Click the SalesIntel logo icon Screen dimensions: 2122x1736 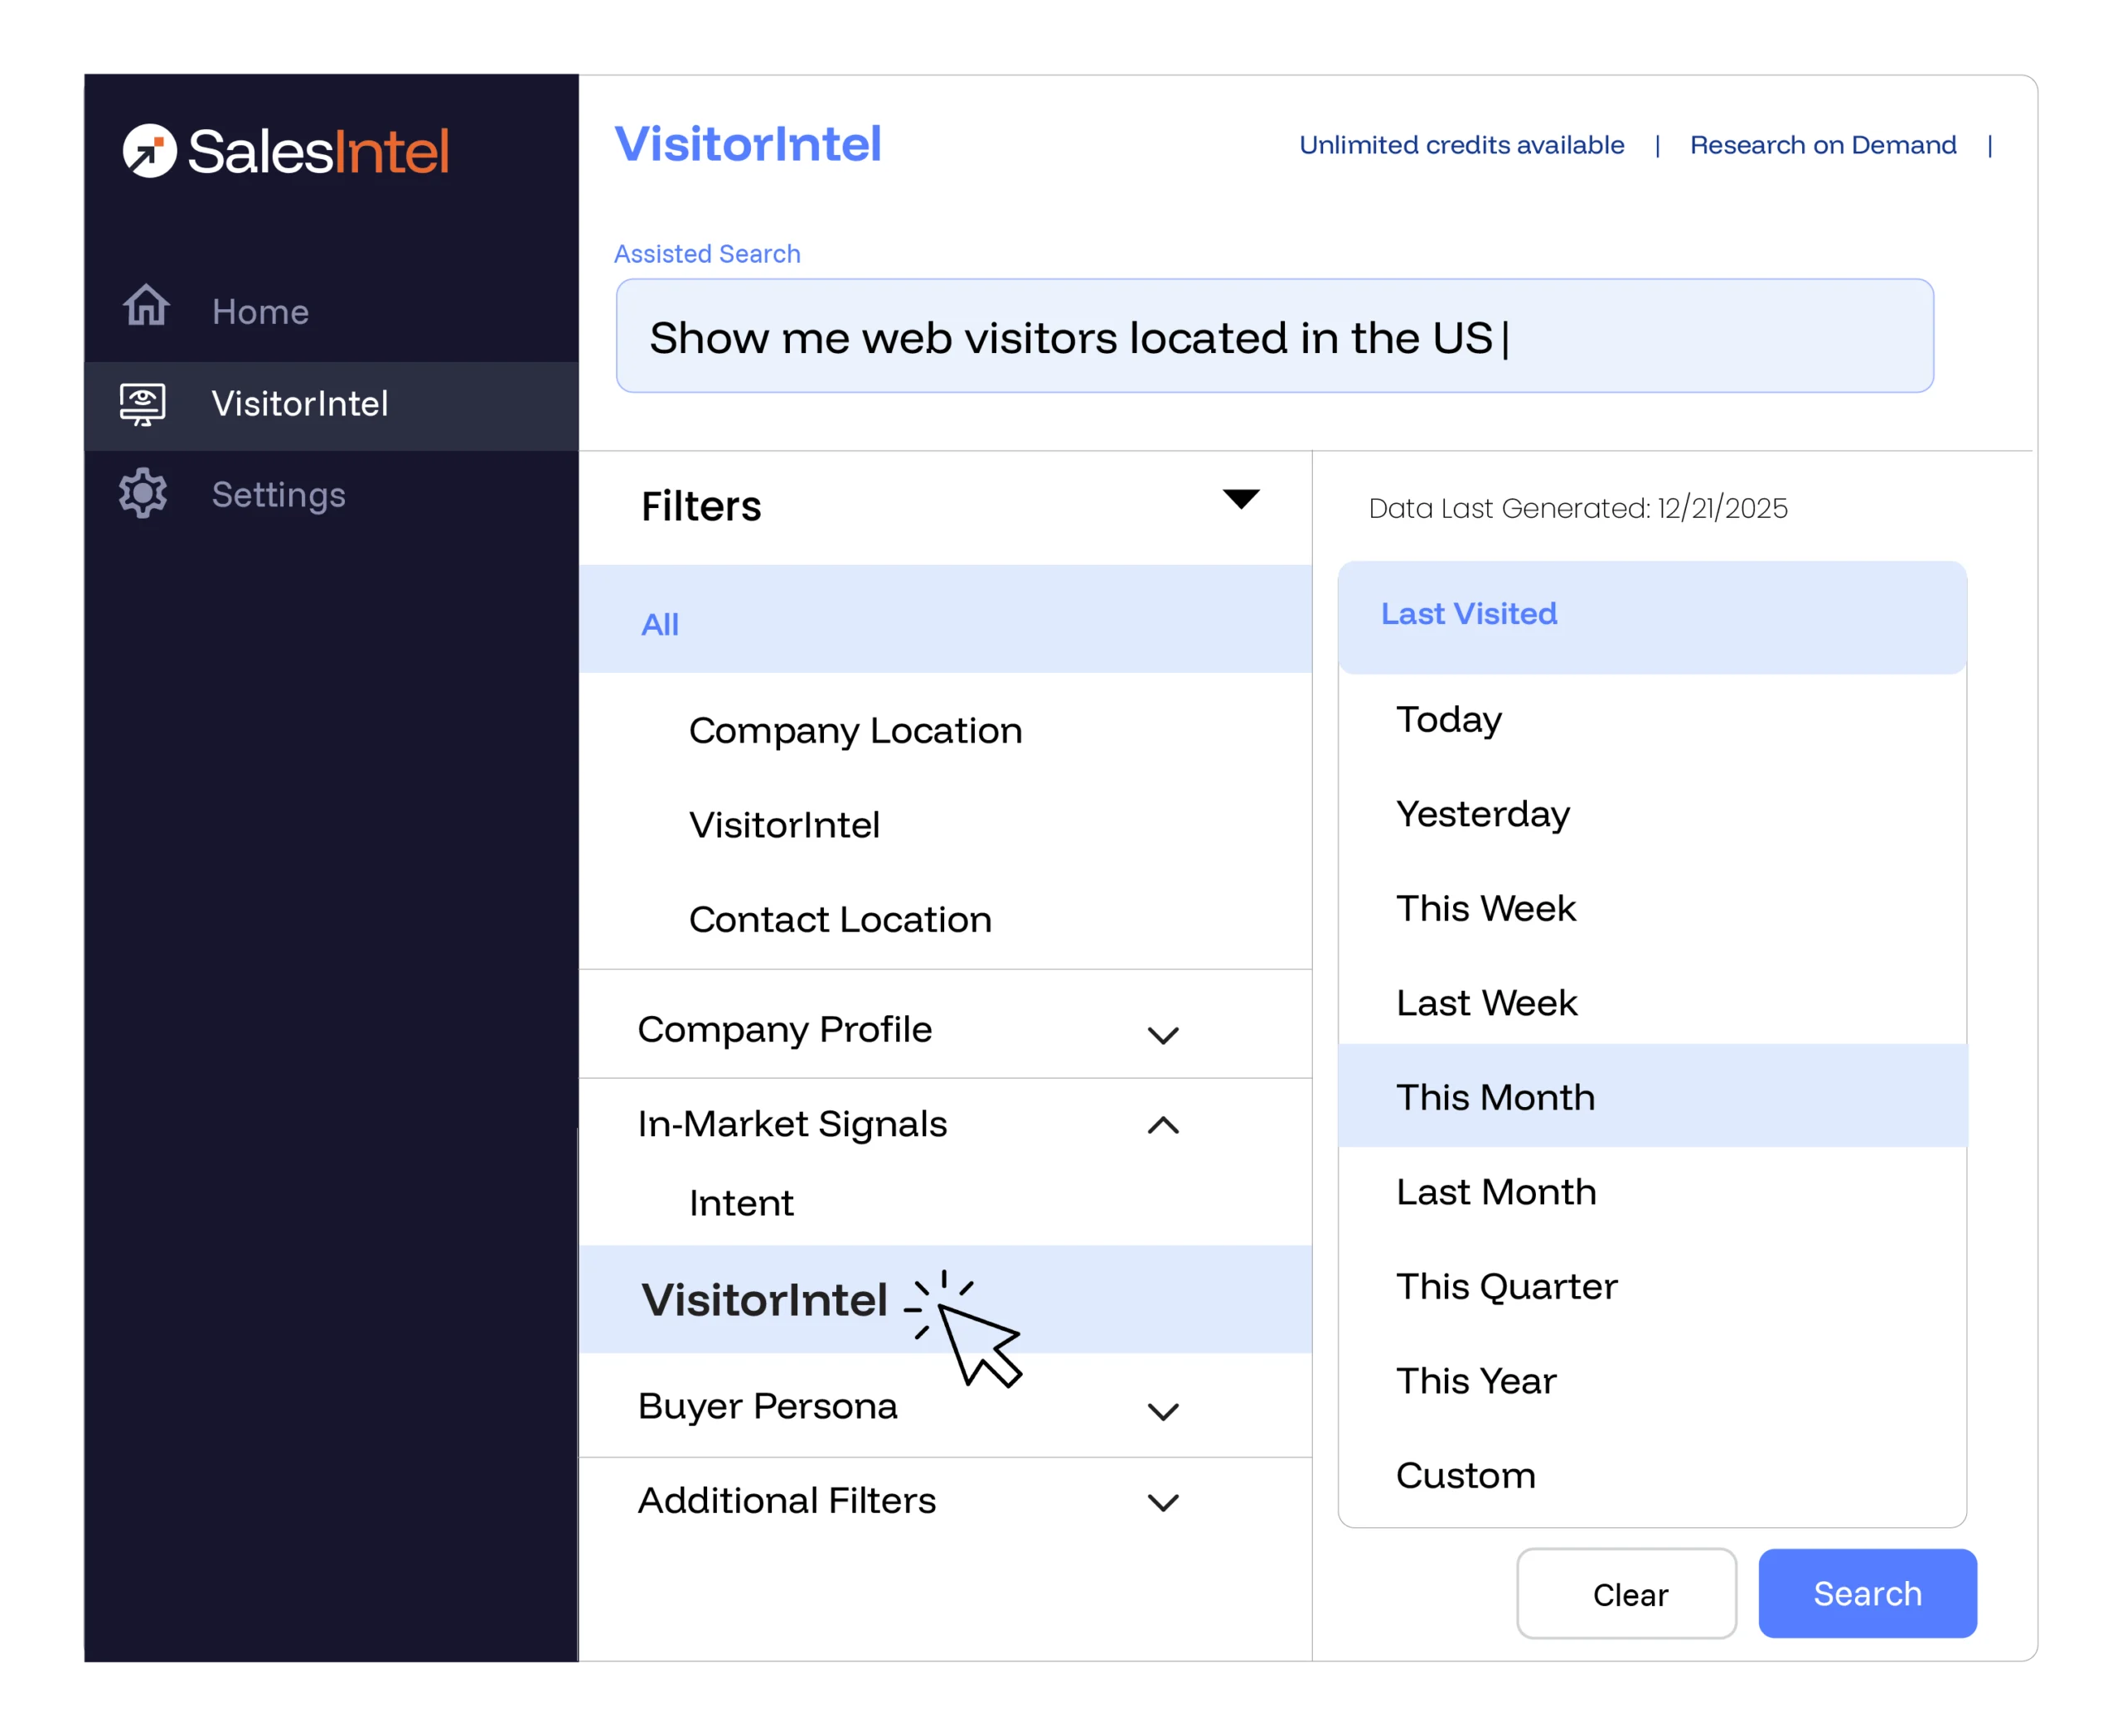tap(149, 151)
